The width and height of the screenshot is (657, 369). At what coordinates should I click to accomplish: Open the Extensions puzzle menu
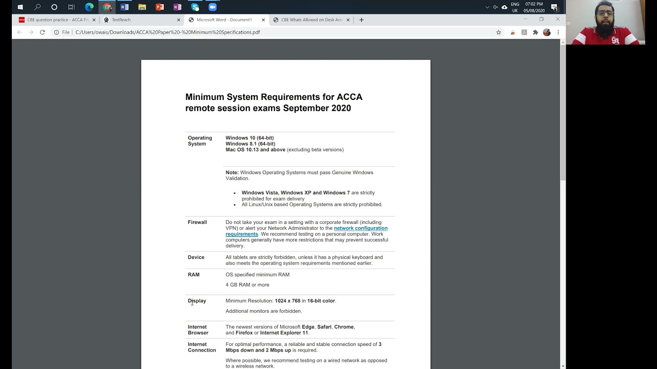click(x=535, y=32)
